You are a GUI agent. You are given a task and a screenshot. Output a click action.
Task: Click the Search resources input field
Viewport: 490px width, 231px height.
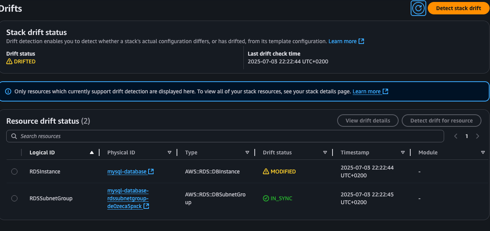coord(226,136)
